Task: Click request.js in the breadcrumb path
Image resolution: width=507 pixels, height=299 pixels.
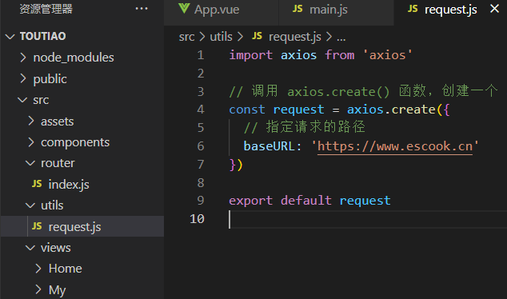Action: click(x=295, y=37)
